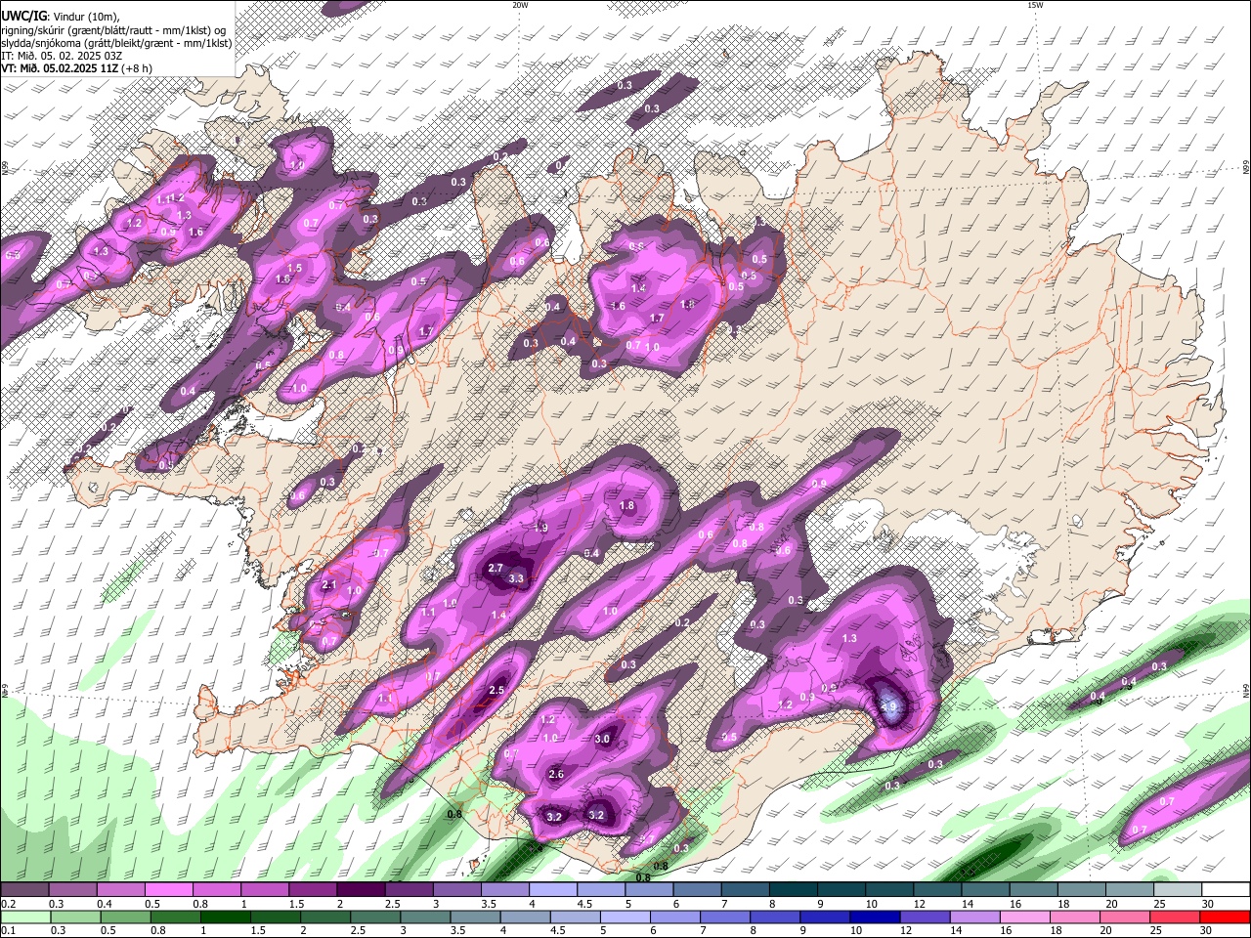Image resolution: width=1251 pixels, height=938 pixels.
Task: Click the grey-blue swatch labeled 4 in the green scale
Action: coord(527,918)
